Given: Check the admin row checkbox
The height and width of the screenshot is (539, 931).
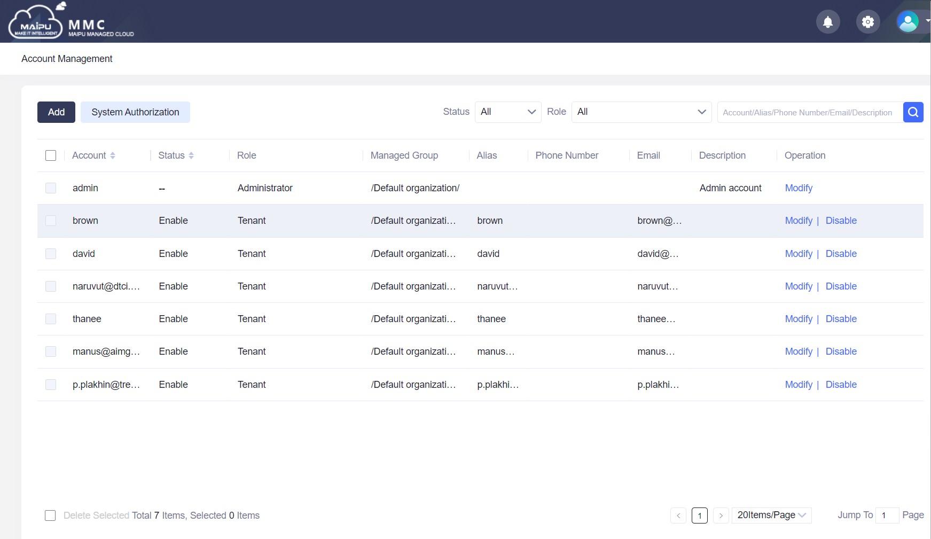Looking at the screenshot, I should (51, 188).
